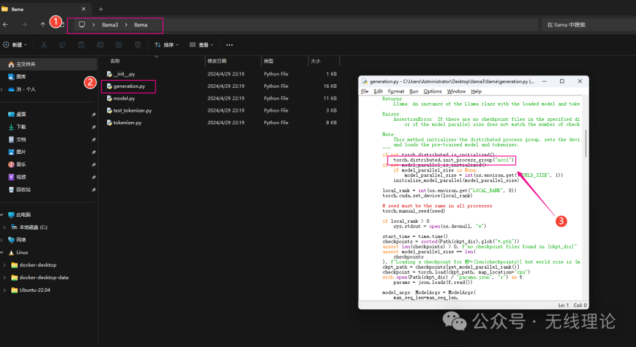Close the llama Explorer tab
Screen dimensions: 636x347
[x=84, y=9]
